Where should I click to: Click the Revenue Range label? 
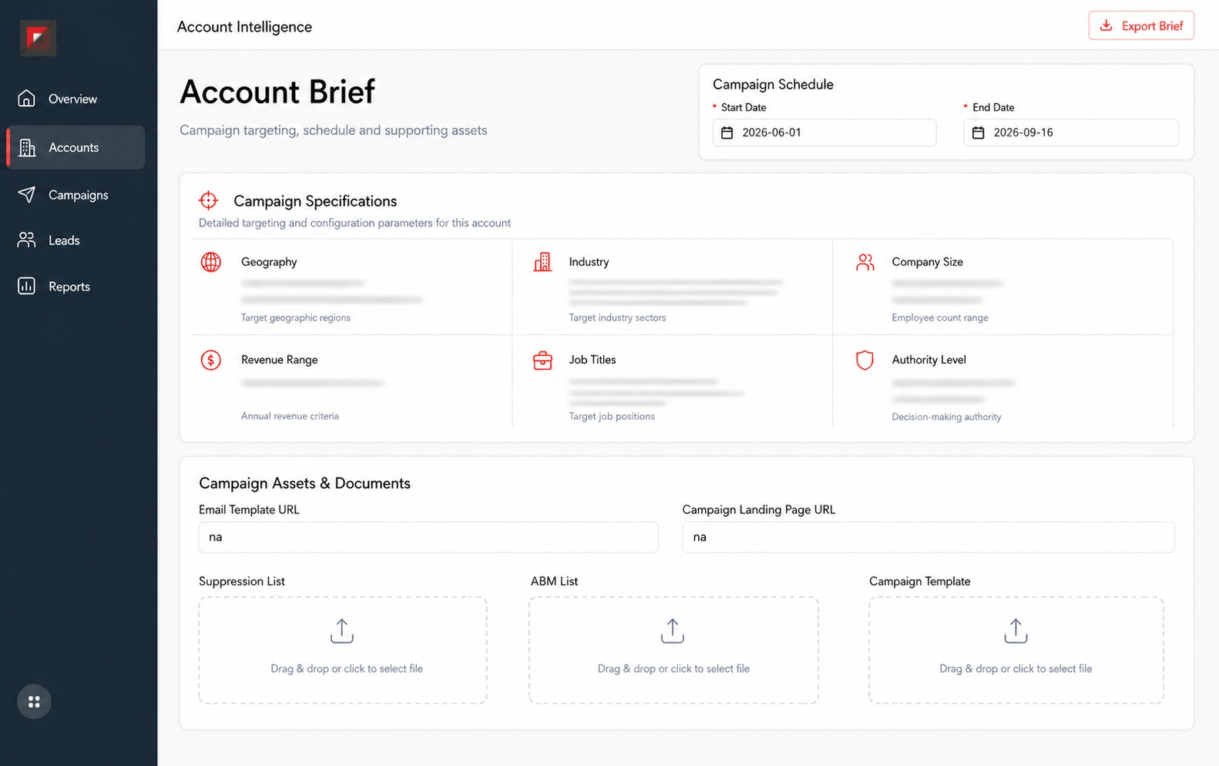click(x=279, y=360)
